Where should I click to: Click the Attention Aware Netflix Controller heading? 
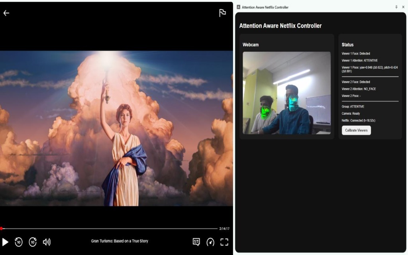[280, 26]
